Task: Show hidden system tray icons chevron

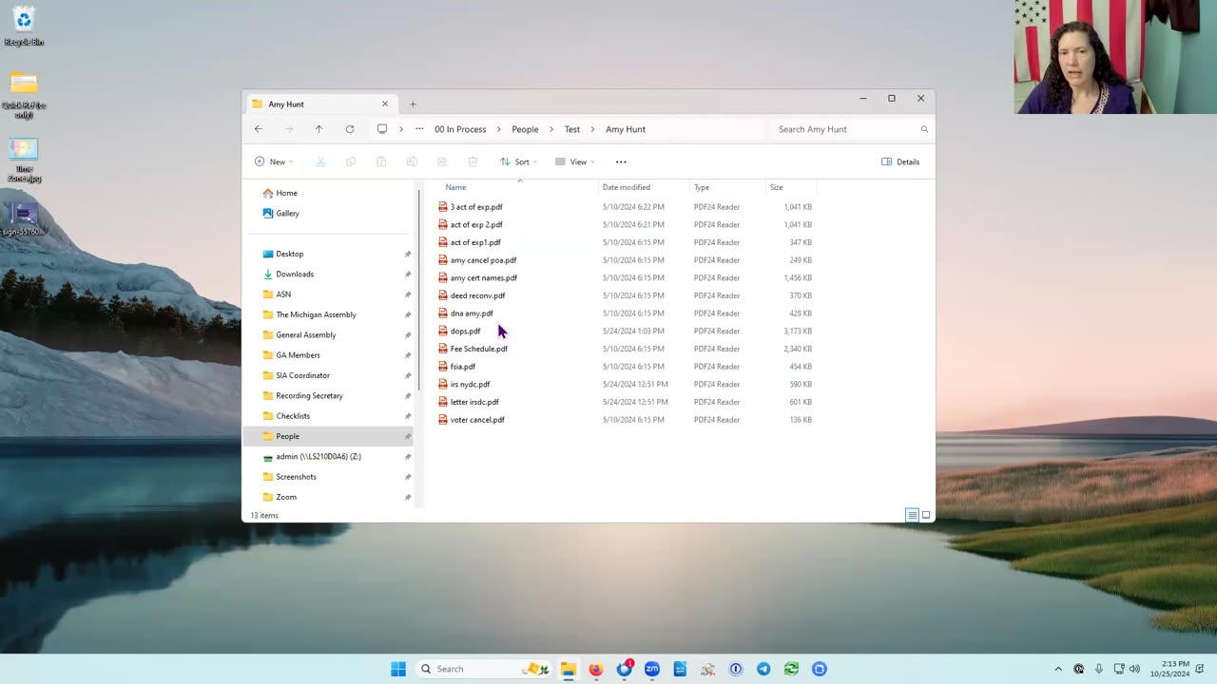Action: pyautogui.click(x=1058, y=669)
